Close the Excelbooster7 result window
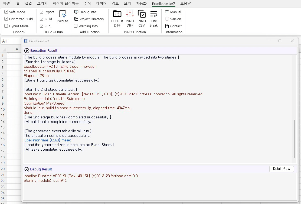 [x=292, y=41]
